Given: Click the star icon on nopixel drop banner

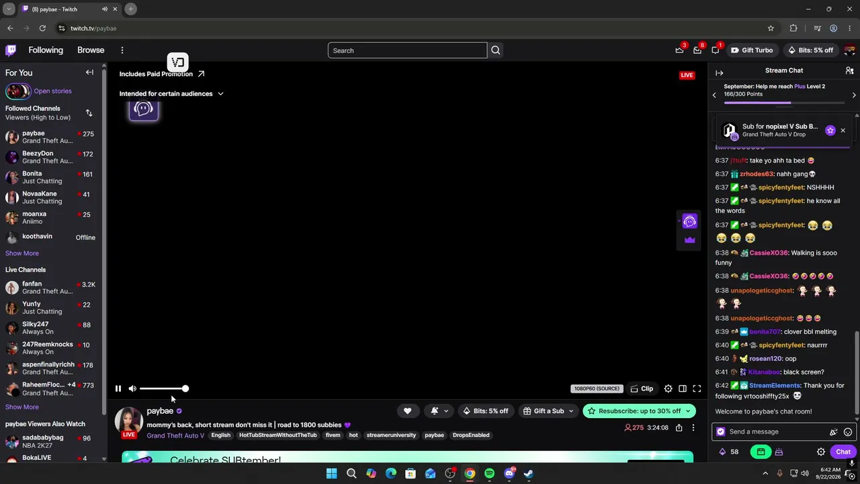Looking at the screenshot, I should (x=830, y=130).
